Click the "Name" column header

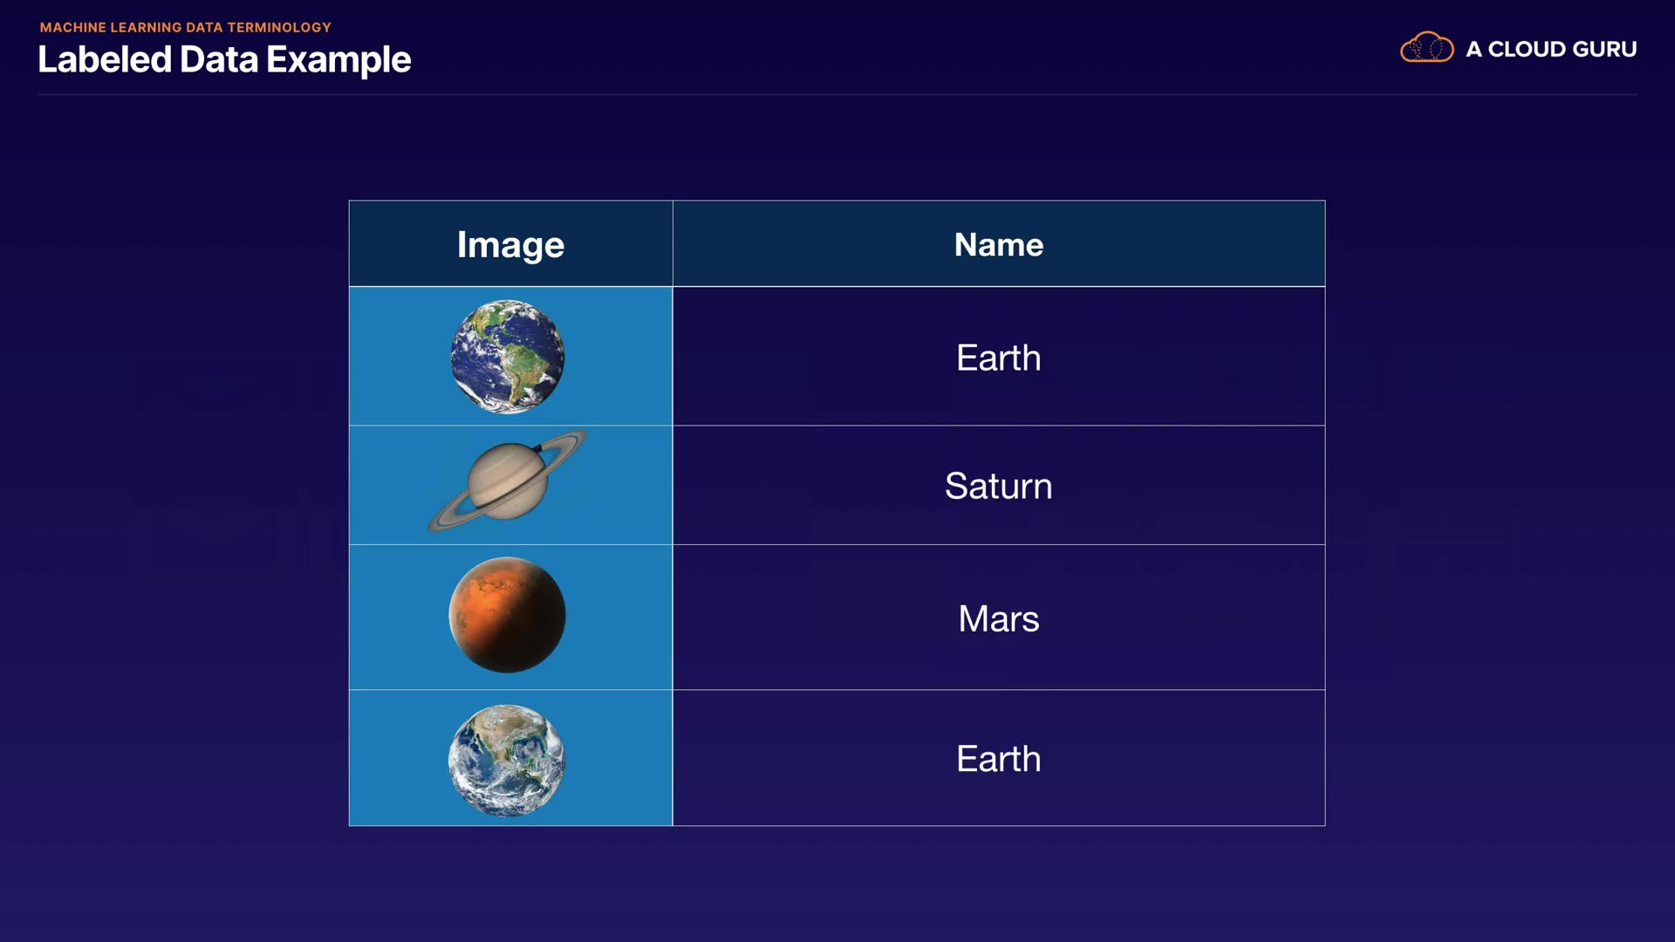pos(998,244)
